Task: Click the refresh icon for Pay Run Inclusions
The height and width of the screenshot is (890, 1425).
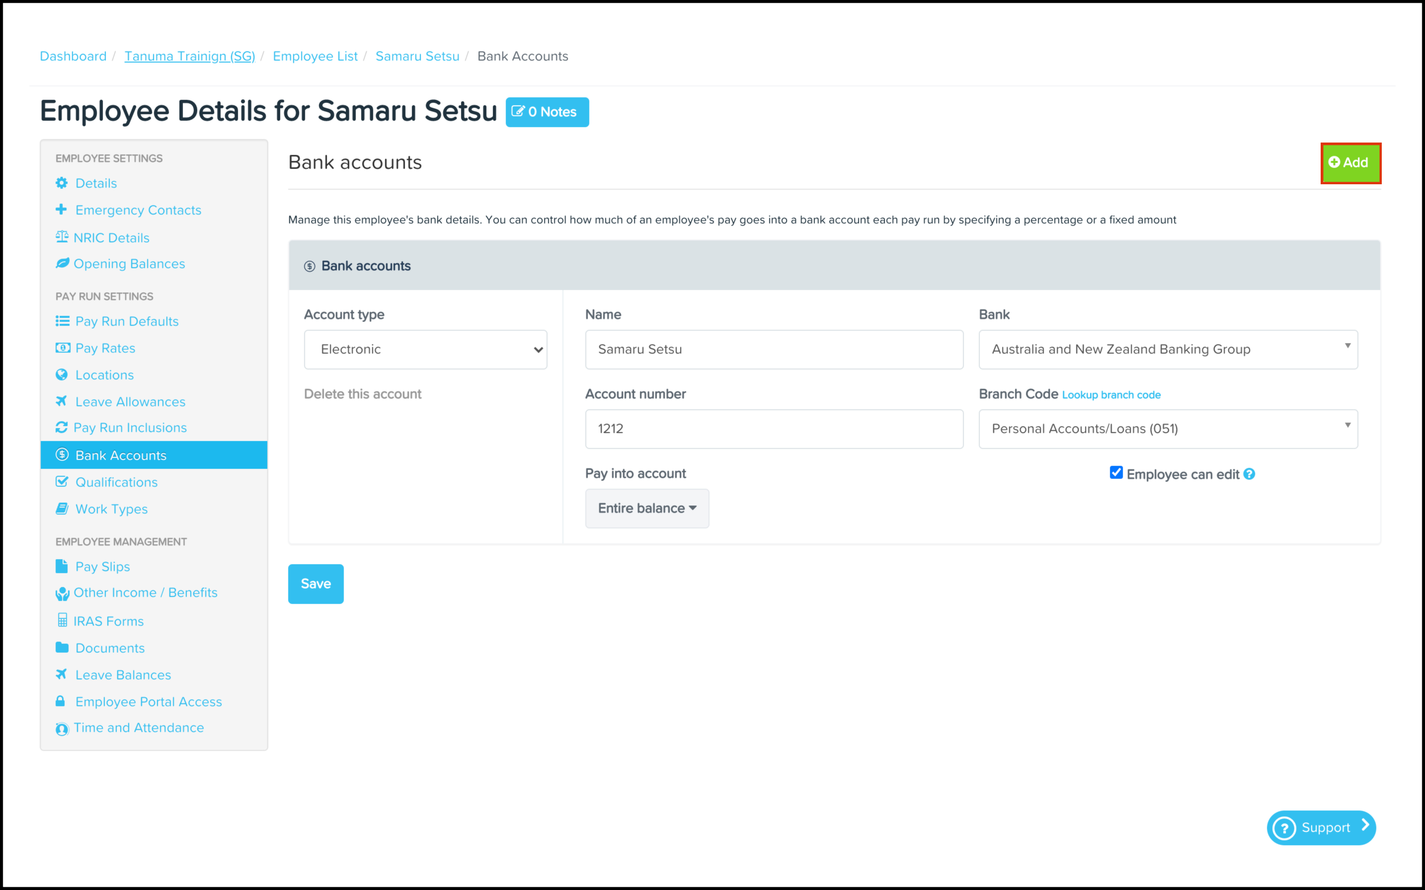Action: pyautogui.click(x=61, y=427)
